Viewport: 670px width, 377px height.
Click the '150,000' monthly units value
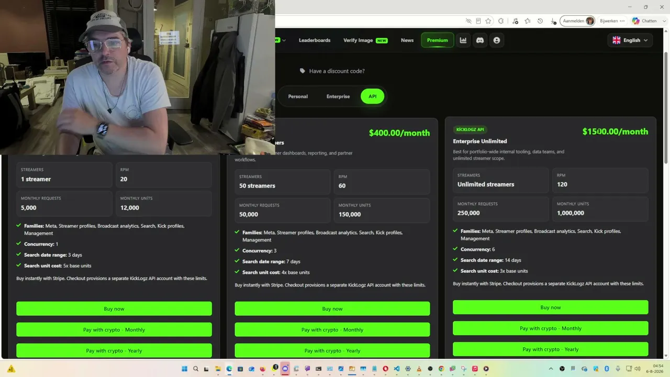tap(350, 214)
